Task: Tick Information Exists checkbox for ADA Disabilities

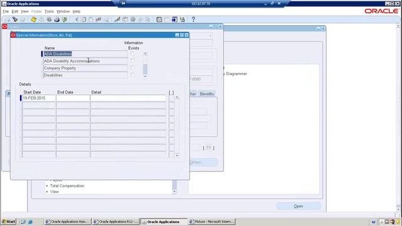Action: click(133, 53)
